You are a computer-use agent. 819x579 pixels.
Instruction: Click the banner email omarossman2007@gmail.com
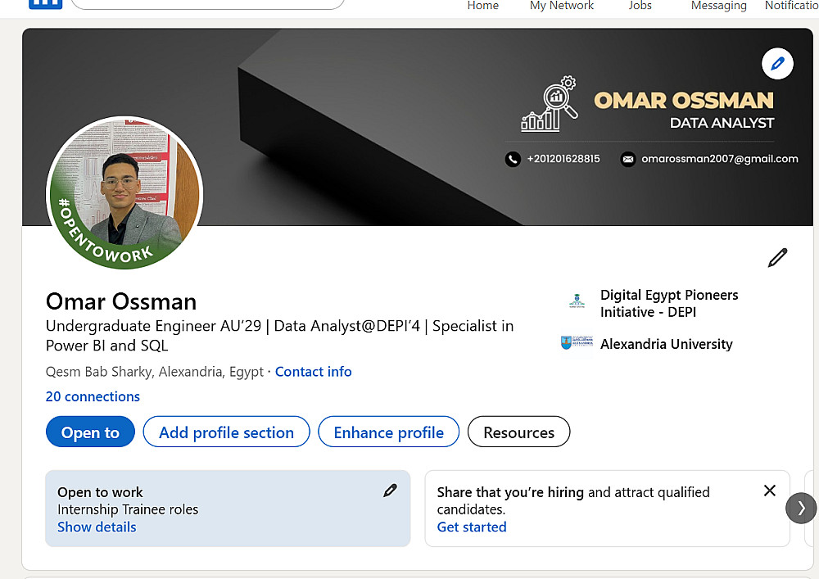tap(719, 159)
